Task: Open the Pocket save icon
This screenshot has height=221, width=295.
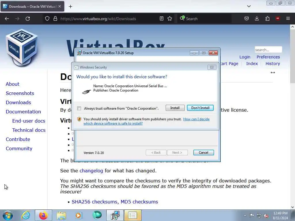Action: [x=247, y=19]
